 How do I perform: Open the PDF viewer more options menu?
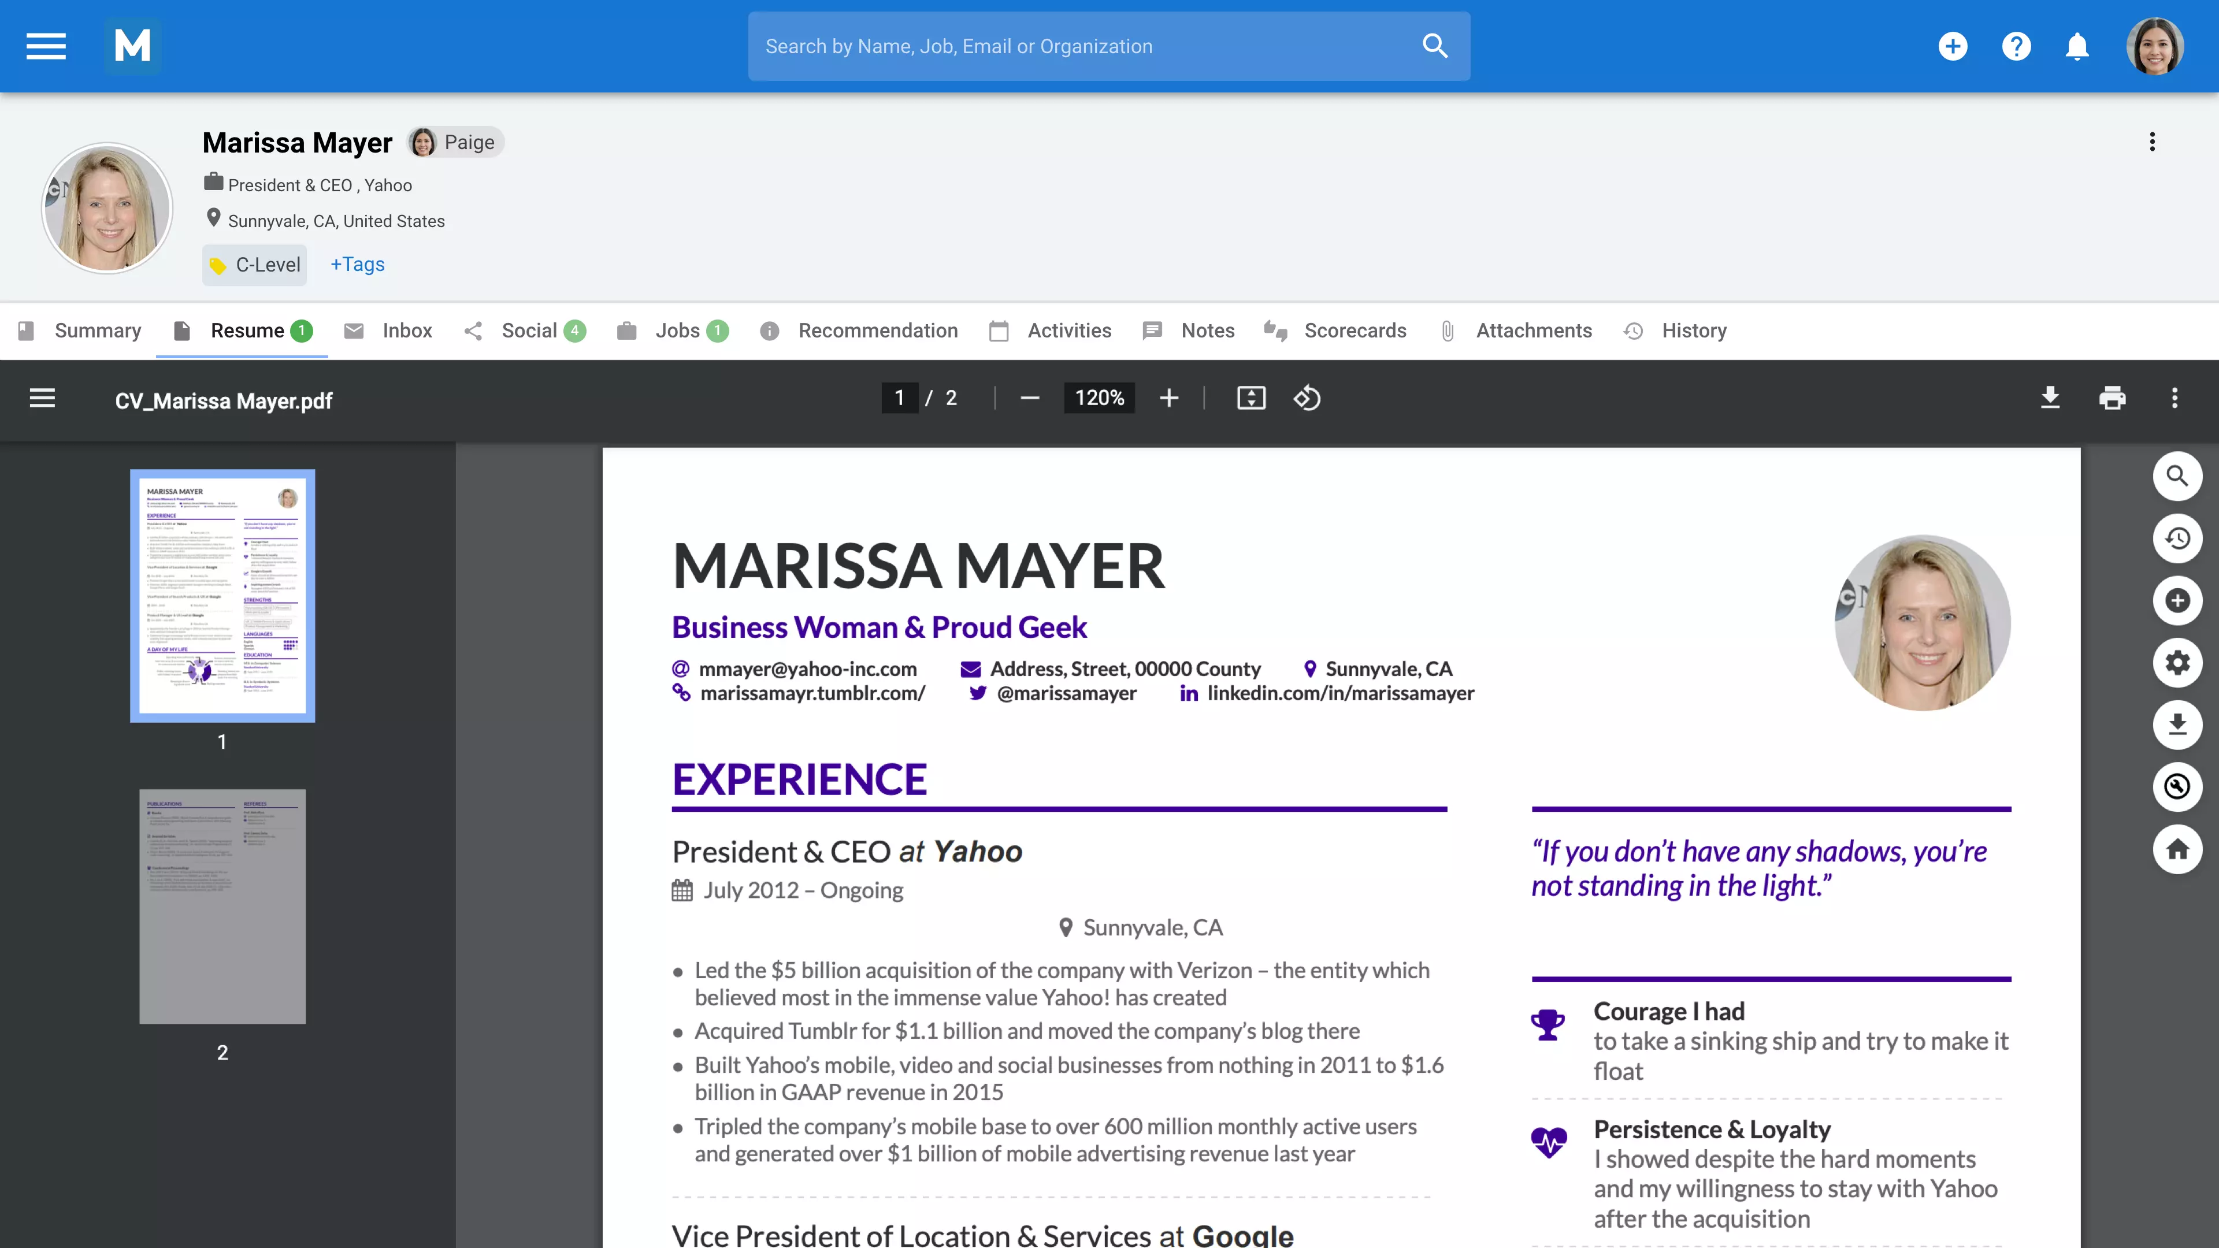click(x=2174, y=398)
